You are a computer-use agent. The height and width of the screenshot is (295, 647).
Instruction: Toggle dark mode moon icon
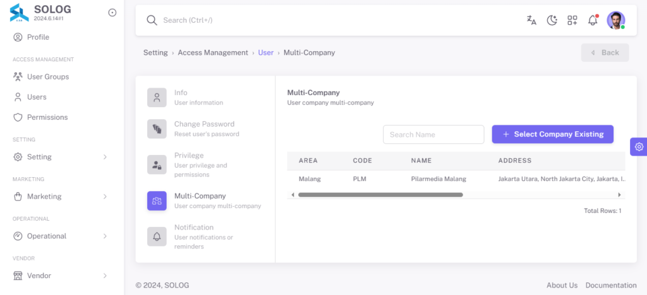(552, 20)
